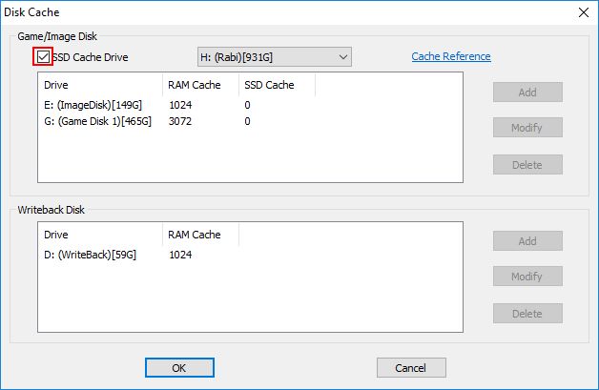The height and width of the screenshot is (390, 599).
Task: Close the Disk Cache dialog window
Action: (x=584, y=12)
